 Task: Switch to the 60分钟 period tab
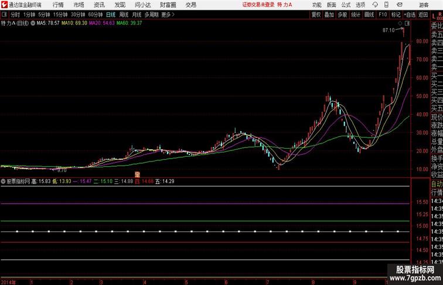coord(95,15)
